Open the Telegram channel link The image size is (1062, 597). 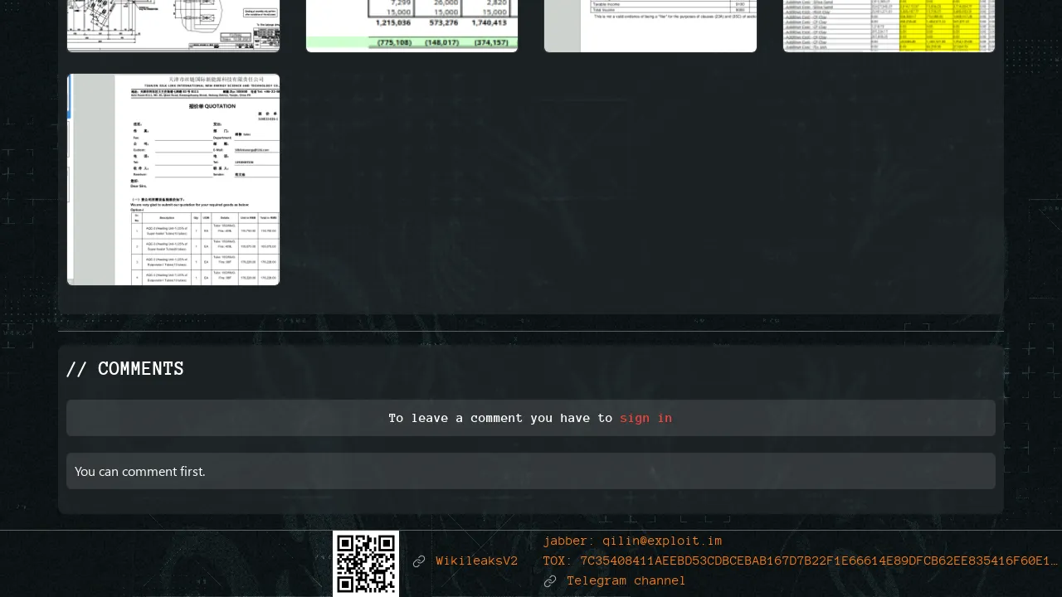626,581
